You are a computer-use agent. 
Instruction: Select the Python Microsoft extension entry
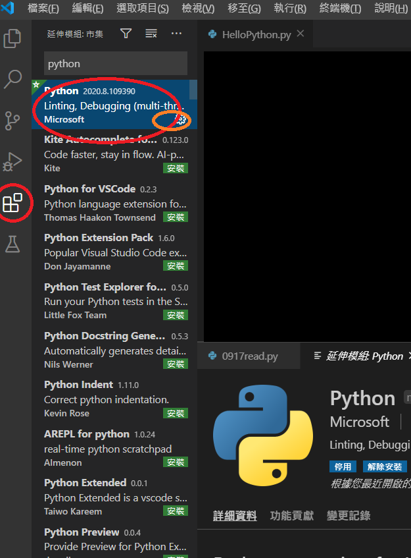114,105
